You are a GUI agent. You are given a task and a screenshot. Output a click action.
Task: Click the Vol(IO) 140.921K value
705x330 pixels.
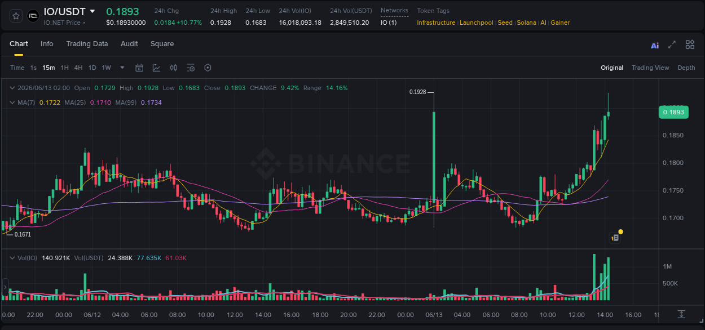coord(55,258)
